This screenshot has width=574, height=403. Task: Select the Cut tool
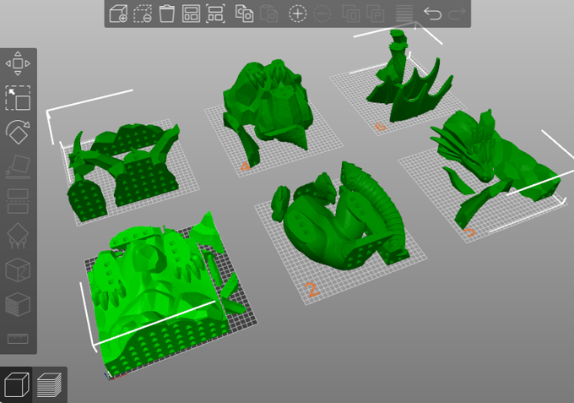[18, 201]
